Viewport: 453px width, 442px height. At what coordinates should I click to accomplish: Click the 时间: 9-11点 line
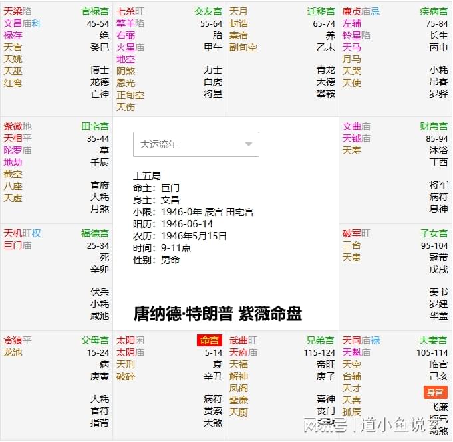[x=162, y=248]
